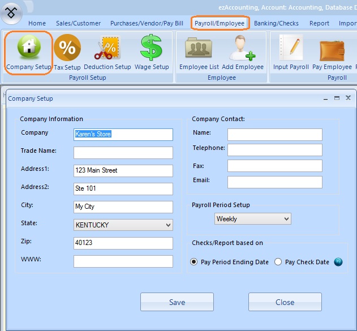357x331 pixels.
Task: Select the Pay Period Ending Date option
Action: pos(194,262)
